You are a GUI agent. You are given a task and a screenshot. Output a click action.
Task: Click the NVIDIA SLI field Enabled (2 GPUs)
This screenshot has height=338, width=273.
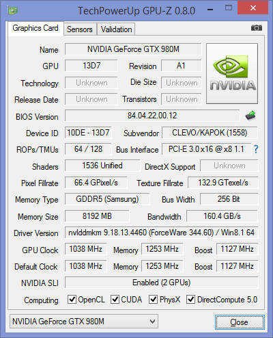tap(162, 283)
